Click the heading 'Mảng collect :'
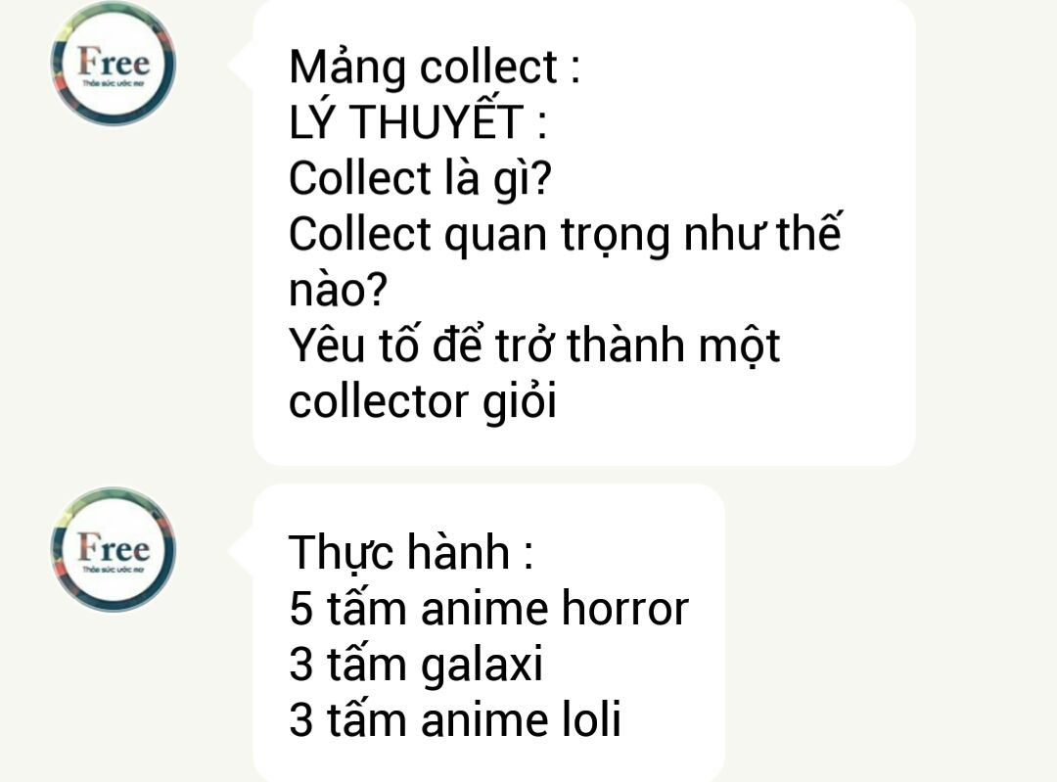The width and height of the screenshot is (1057, 782). pyautogui.click(x=435, y=68)
